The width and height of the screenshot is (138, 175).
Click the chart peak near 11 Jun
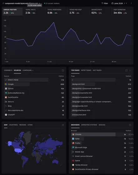click(54, 22)
